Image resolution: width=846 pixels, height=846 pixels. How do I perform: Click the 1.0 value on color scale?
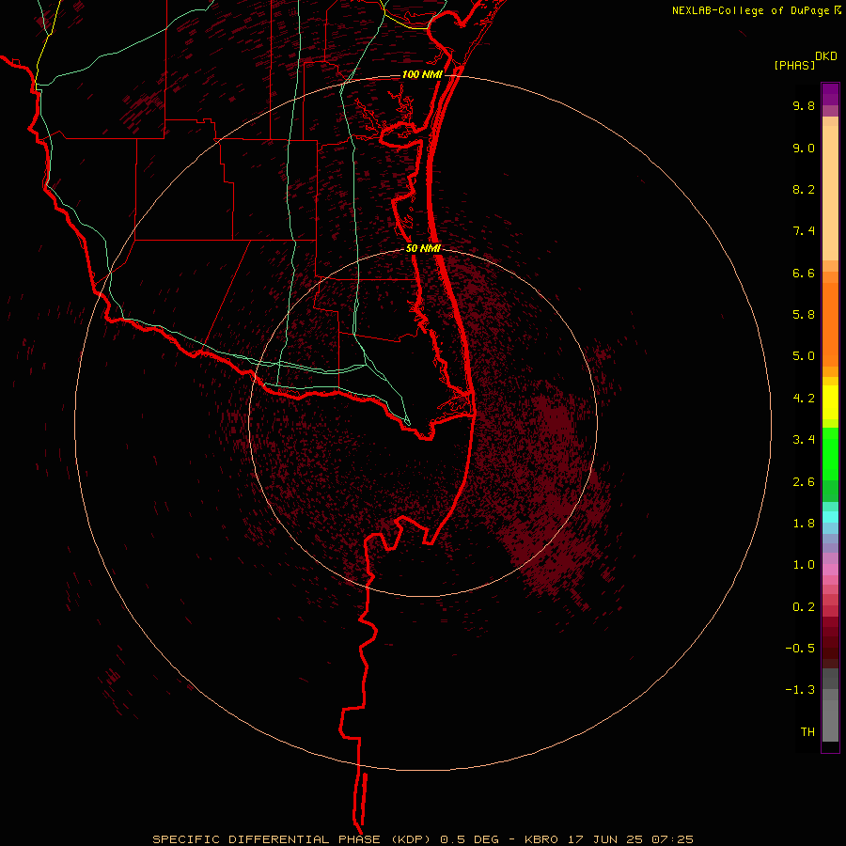click(x=804, y=565)
